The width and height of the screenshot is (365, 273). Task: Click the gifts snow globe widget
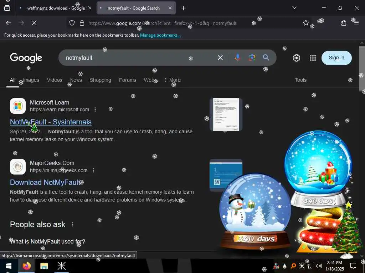[x=318, y=169]
